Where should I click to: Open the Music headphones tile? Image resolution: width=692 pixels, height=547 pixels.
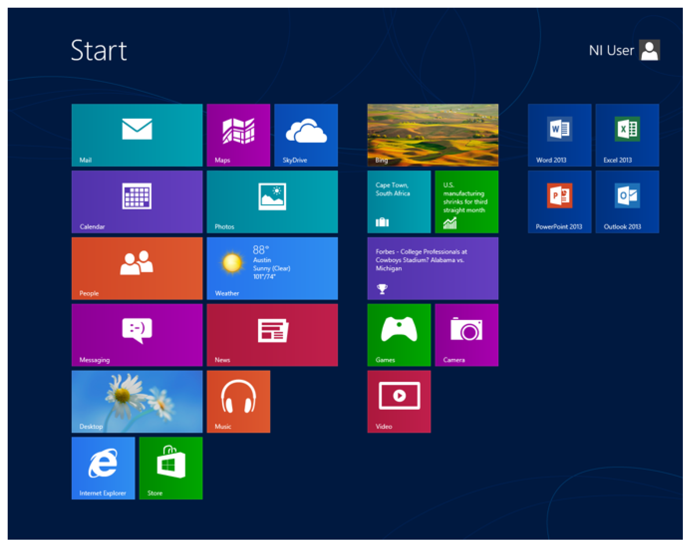(x=238, y=402)
